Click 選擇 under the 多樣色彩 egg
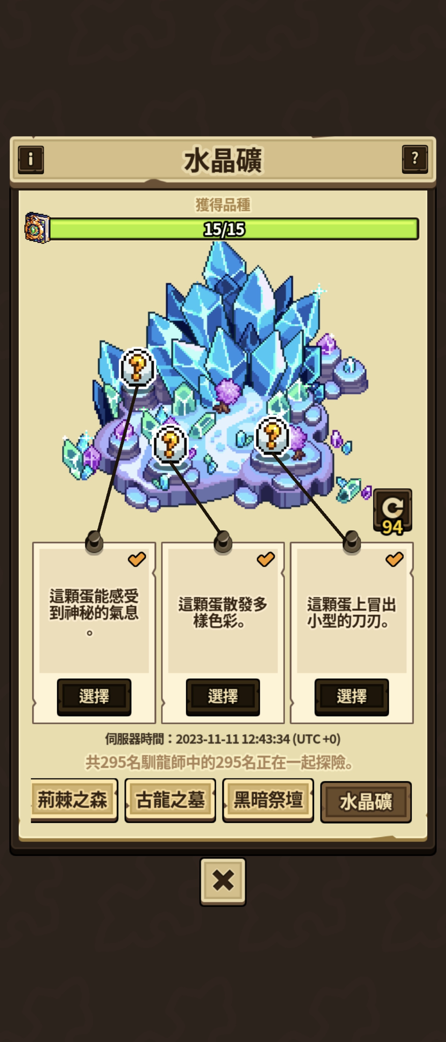Viewport: 446px width, 1042px height. pyautogui.click(x=223, y=697)
